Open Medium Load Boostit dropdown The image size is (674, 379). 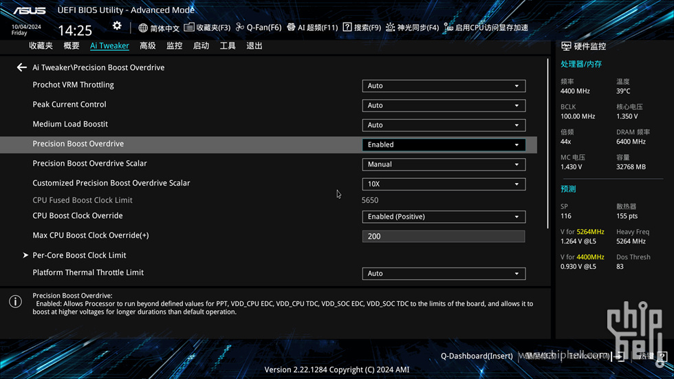click(444, 125)
